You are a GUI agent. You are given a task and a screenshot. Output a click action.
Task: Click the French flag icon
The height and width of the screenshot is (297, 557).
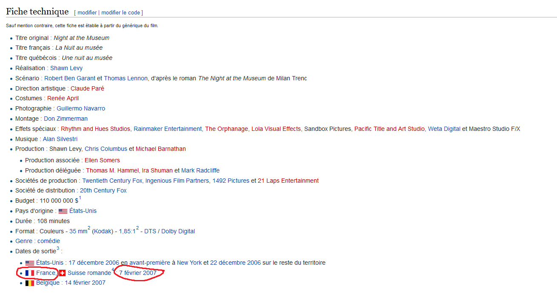click(30, 273)
